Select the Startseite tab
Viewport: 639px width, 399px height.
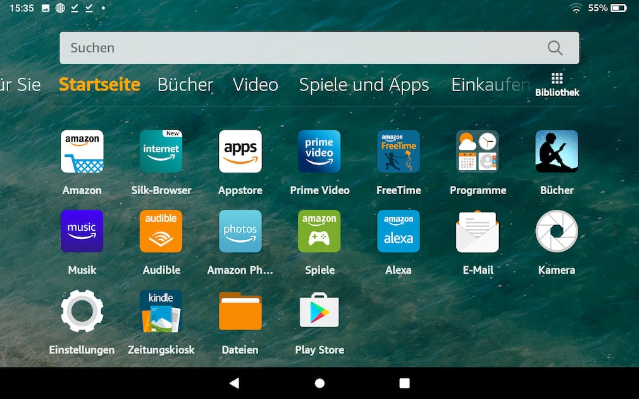point(99,85)
